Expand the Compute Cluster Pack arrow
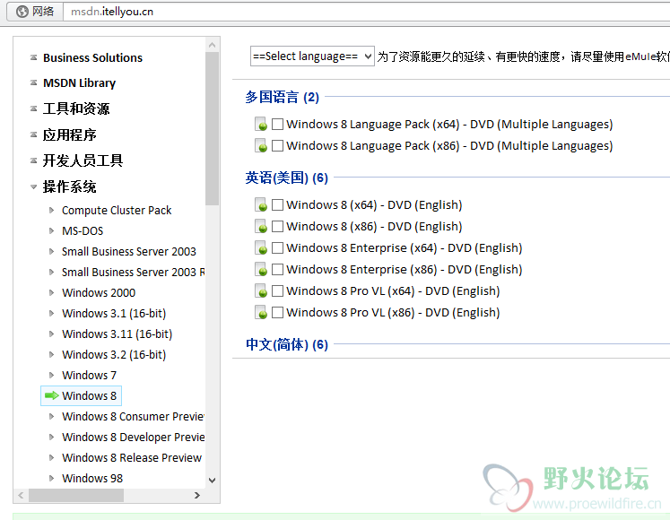 coord(52,210)
